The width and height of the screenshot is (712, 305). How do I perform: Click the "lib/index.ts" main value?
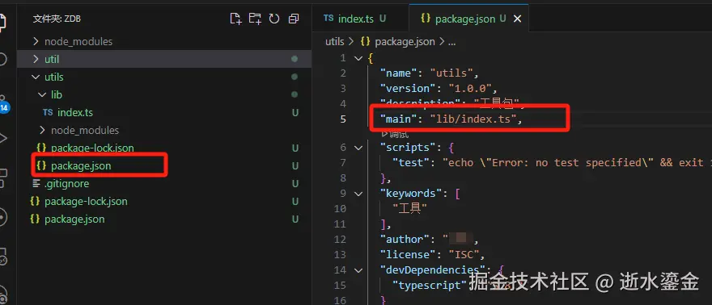tap(473, 119)
